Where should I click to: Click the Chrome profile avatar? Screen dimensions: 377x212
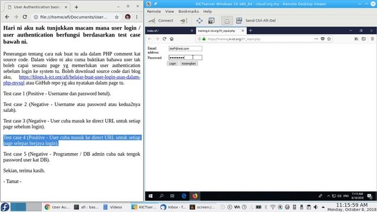click(128, 17)
